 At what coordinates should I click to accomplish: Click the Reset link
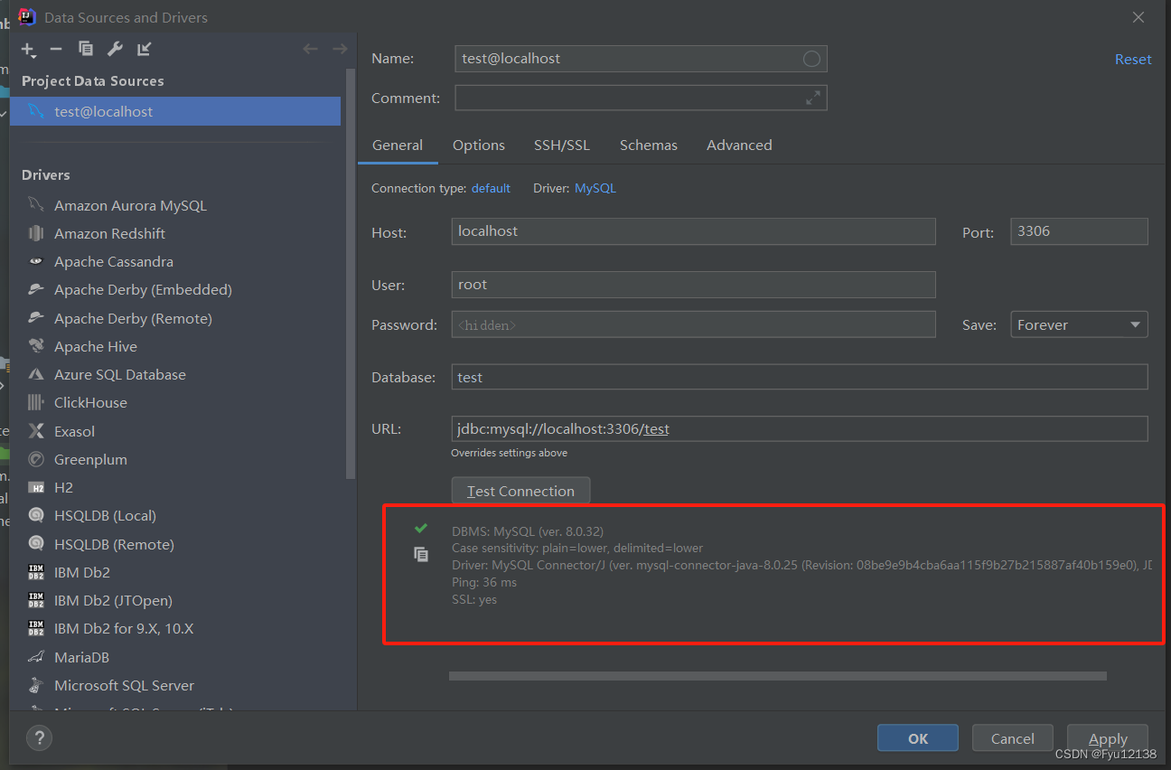pyautogui.click(x=1132, y=59)
